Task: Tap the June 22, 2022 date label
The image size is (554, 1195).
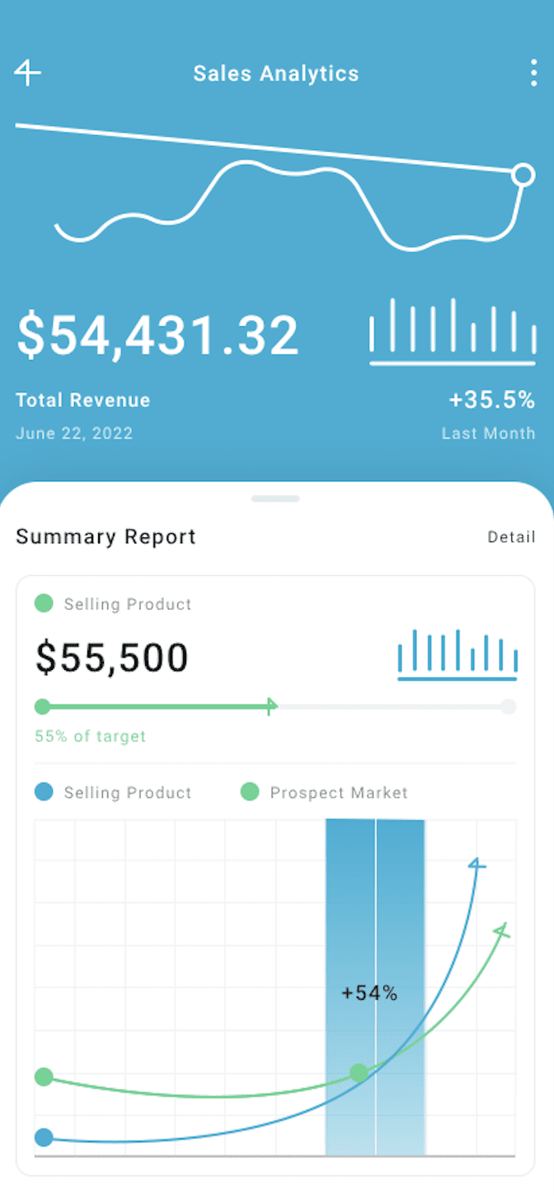Action: coord(74,433)
